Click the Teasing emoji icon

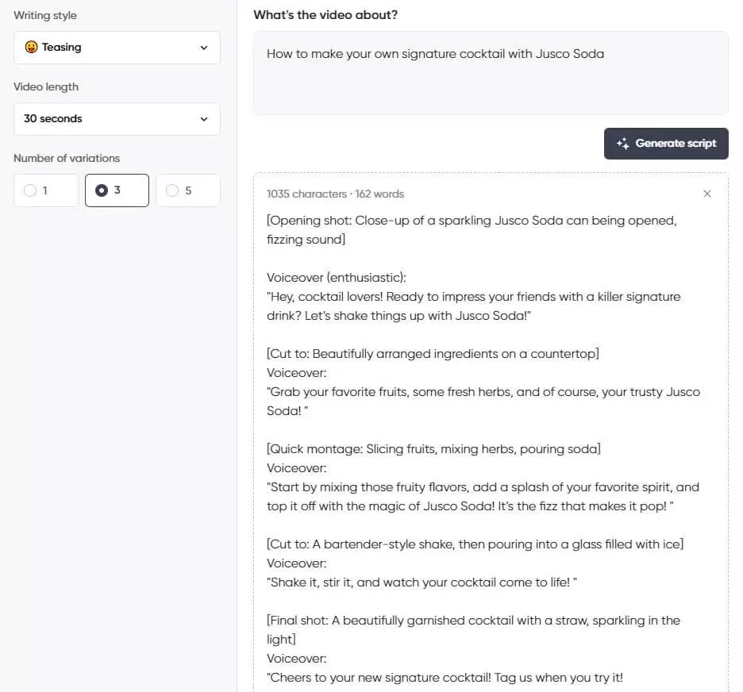click(31, 47)
